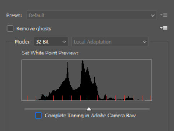Click the Set White Point Preview label
The image size is (174, 131).
click(x=50, y=53)
